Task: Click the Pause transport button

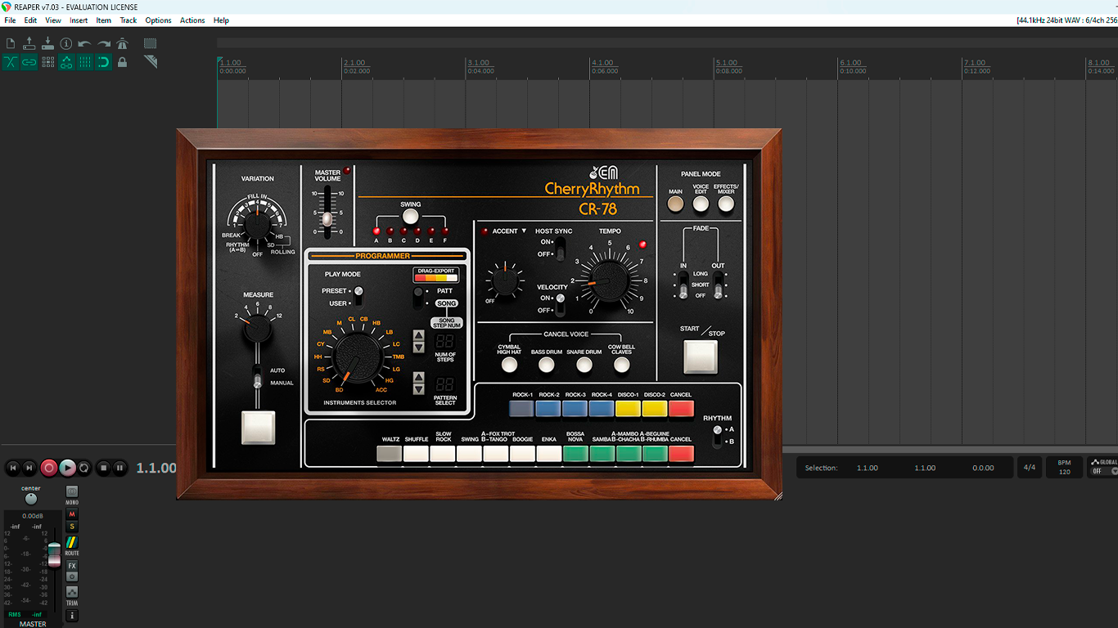Action: coord(119,468)
